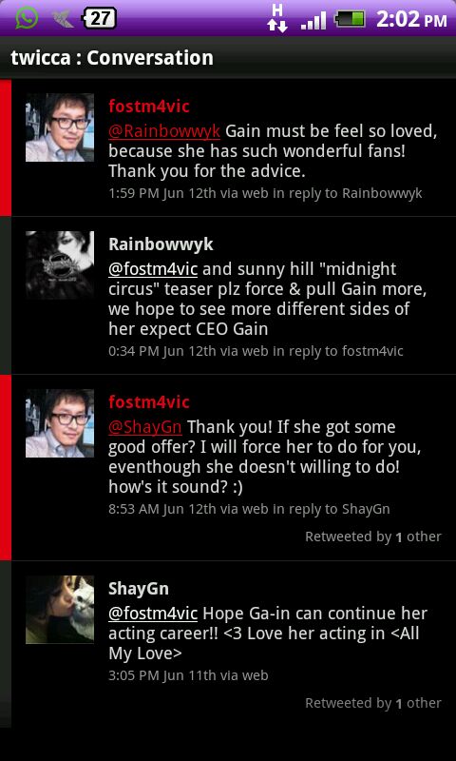Tap the bird notification icon in status bar
Image resolution: width=456 pixels, height=761 pixels.
[x=63, y=19]
